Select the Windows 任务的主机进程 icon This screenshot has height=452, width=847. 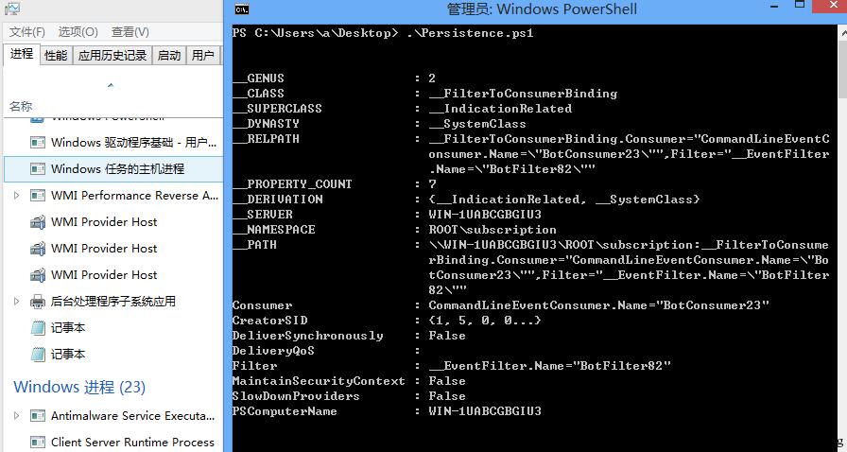tap(37, 169)
